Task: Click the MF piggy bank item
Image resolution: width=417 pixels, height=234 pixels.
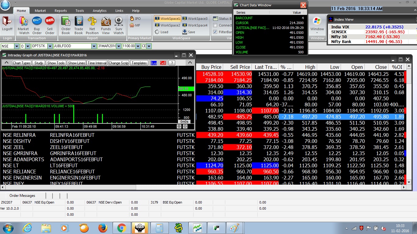Action: (135, 25)
